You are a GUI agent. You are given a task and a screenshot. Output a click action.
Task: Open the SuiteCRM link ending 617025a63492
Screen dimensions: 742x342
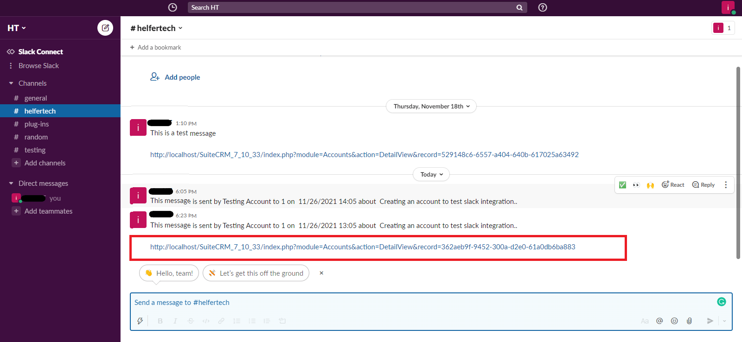point(365,155)
